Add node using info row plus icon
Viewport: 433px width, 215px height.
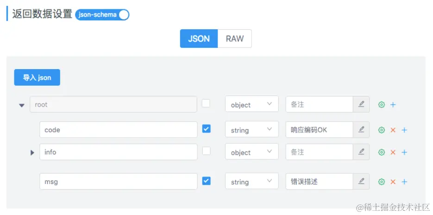coord(404,152)
